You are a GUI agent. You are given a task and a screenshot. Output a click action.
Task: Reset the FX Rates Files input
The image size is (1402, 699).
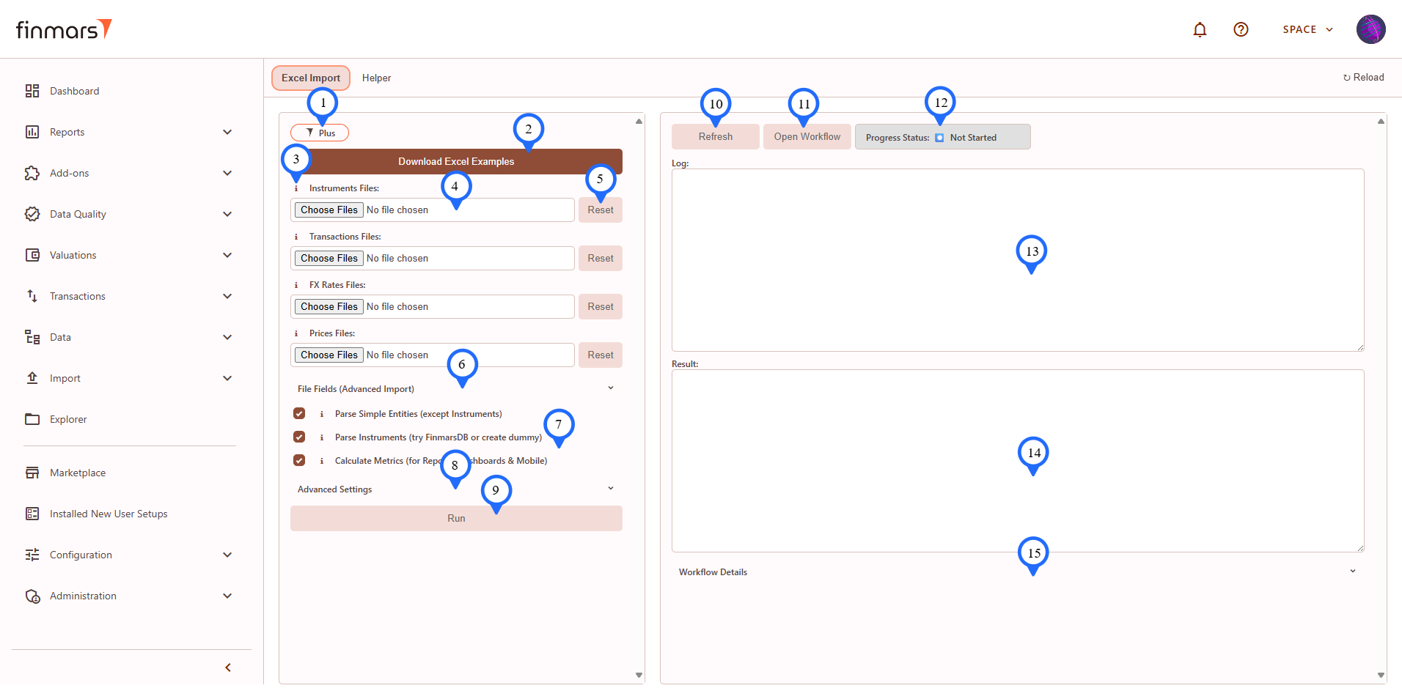(601, 306)
